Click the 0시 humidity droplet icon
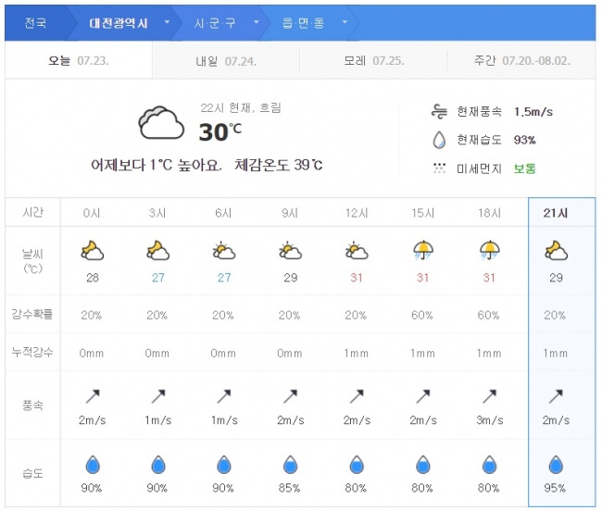 pos(93,465)
